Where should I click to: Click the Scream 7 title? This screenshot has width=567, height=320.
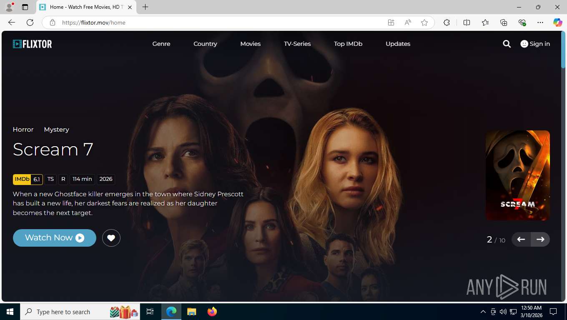tap(53, 149)
